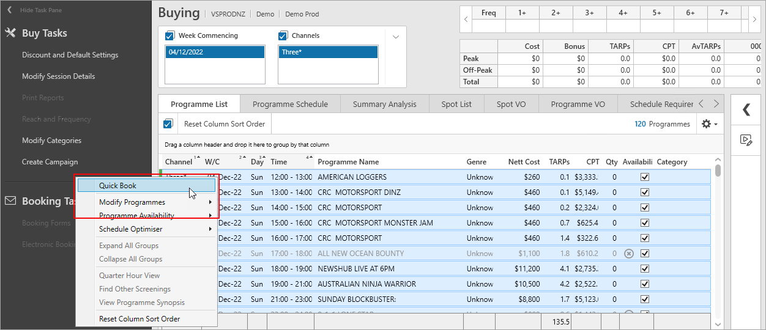Viewport: 766px width, 330px height.
Task: Switch to the Programme Schedule tab
Action: coord(290,104)
